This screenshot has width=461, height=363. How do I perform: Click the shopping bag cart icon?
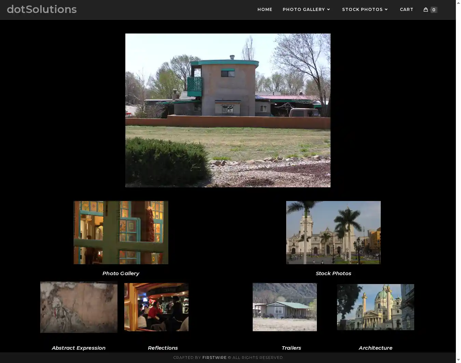[425, 10]
